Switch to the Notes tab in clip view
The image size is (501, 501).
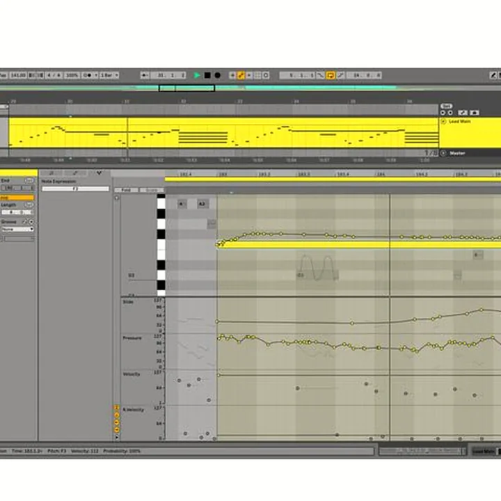click(51, 173)
